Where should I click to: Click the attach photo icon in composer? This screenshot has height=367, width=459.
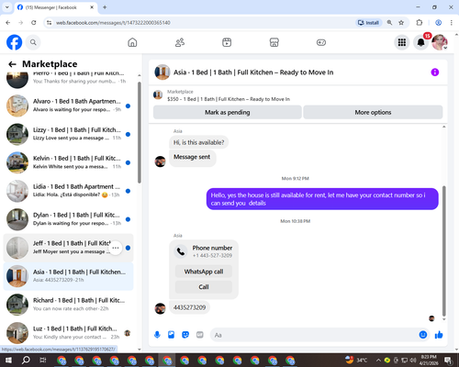(x=171, y=335)
